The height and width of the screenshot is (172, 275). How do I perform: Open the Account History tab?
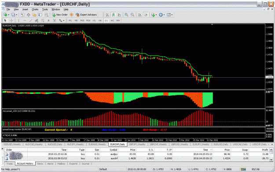tap(25, 164)
